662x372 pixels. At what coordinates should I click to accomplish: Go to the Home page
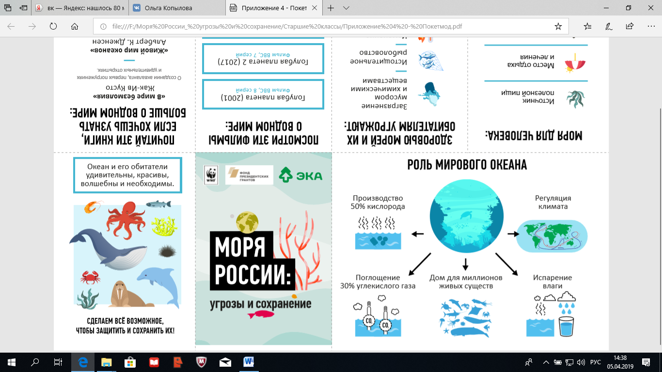pyautogui.click(x=74, y=26)
